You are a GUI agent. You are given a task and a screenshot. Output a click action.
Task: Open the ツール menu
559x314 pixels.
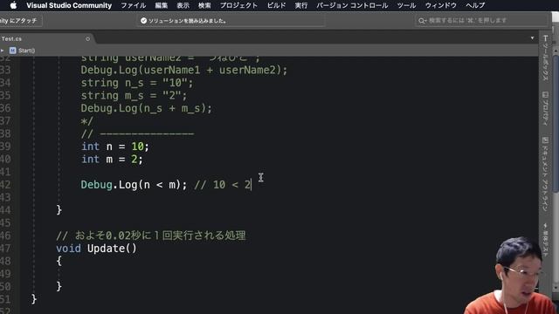pyautogui.click(x=406, y=5)
